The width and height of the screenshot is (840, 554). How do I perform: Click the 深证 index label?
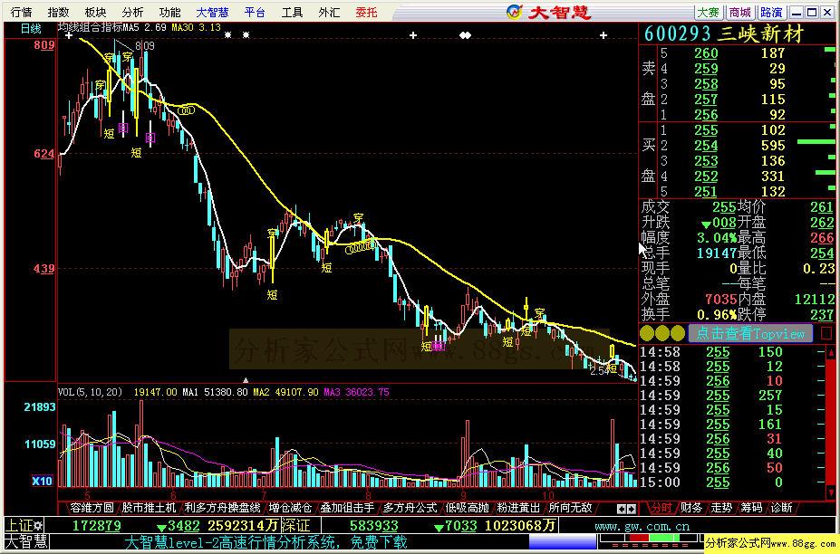tap(295, 526)
